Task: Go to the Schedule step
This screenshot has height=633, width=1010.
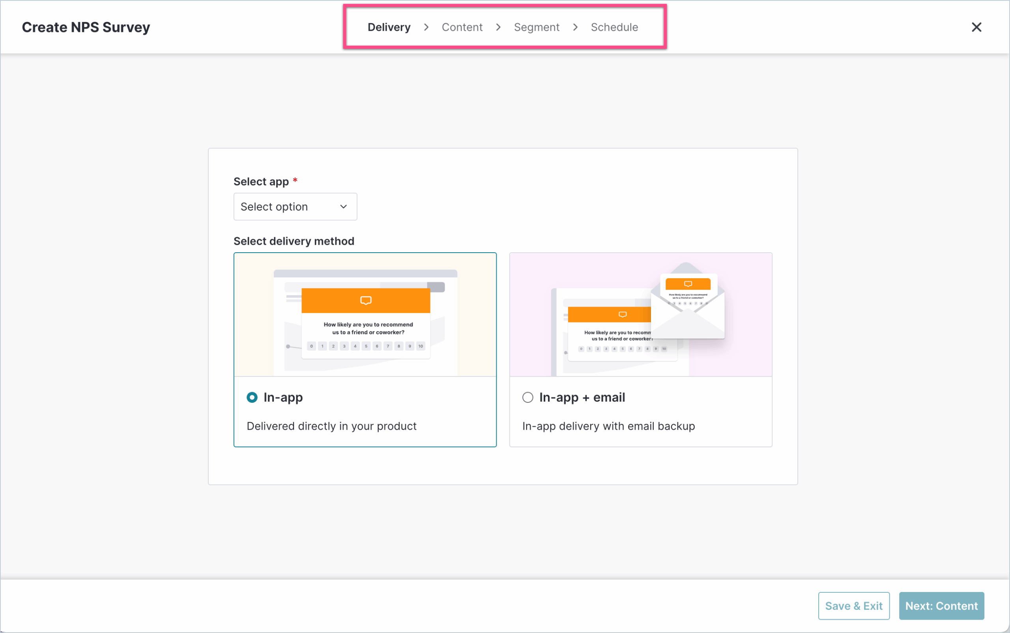Action: (614, 27)
